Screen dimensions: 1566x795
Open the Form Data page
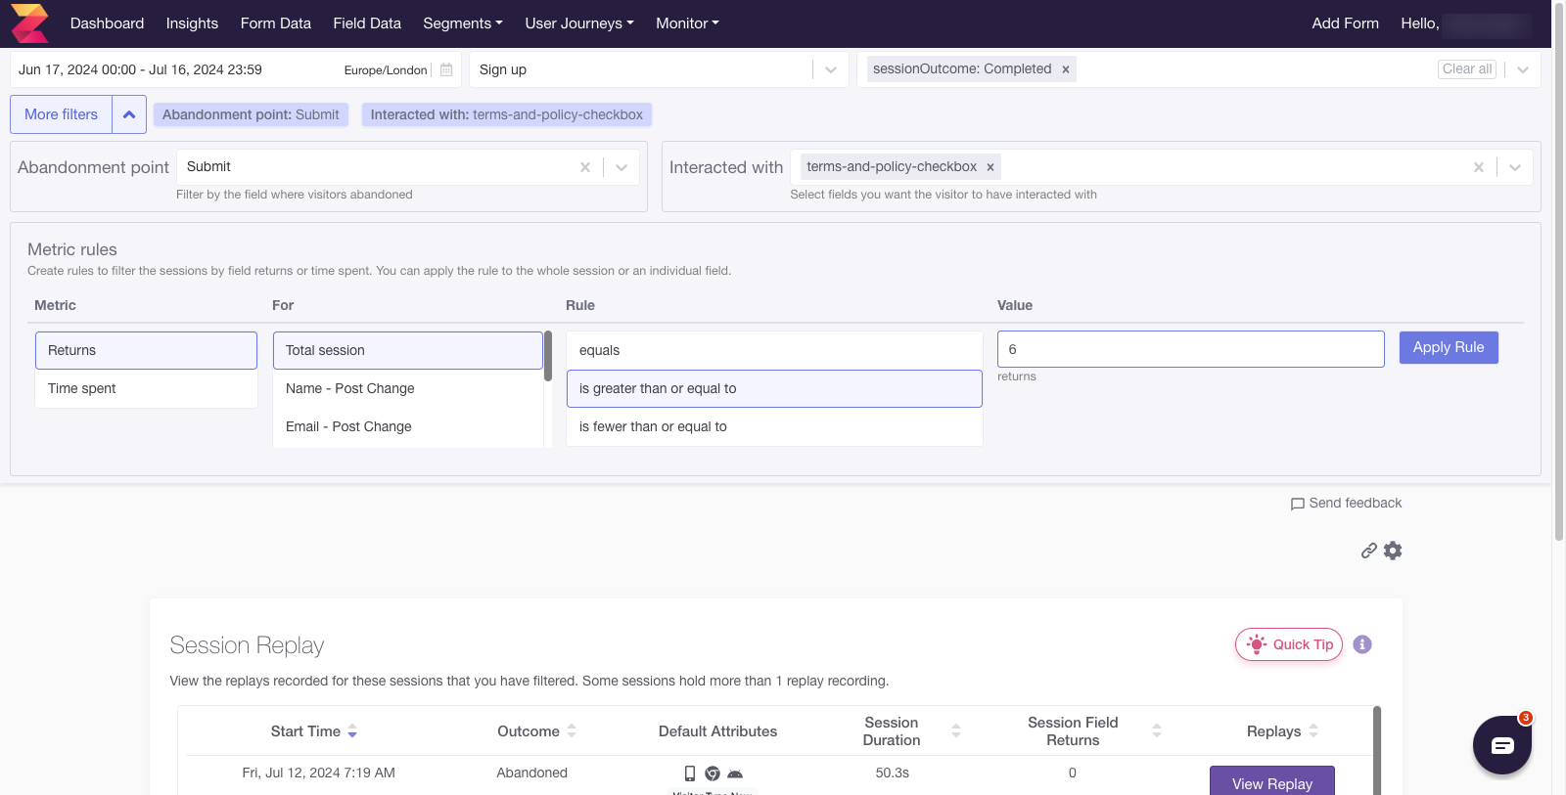click(x=276, y=23)
